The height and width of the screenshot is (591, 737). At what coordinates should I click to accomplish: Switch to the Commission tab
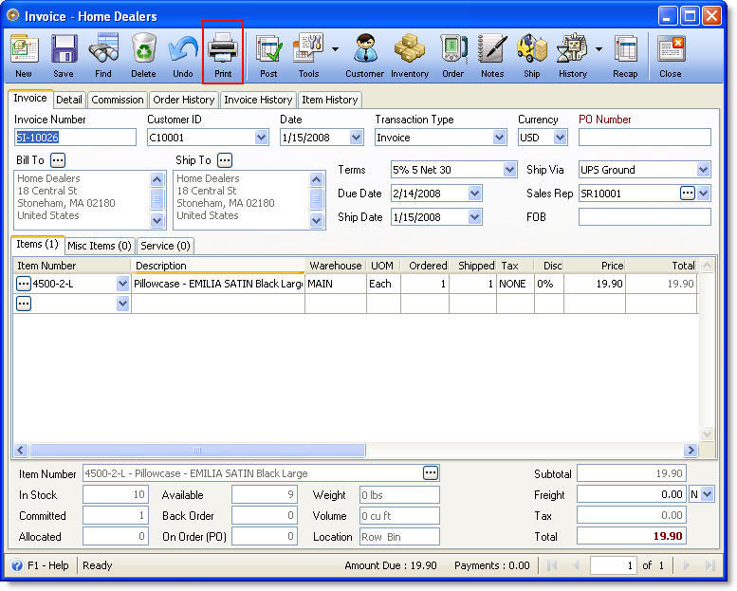point(118,100)
